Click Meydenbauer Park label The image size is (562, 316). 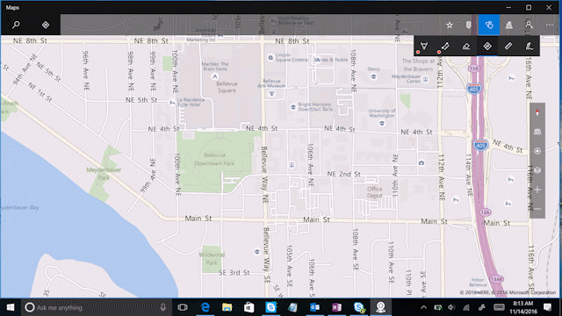[x=104, y=174]
